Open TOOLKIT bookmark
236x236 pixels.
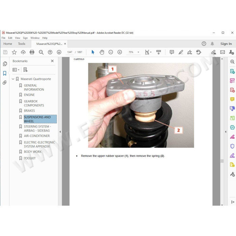click(x=30, y=158)
